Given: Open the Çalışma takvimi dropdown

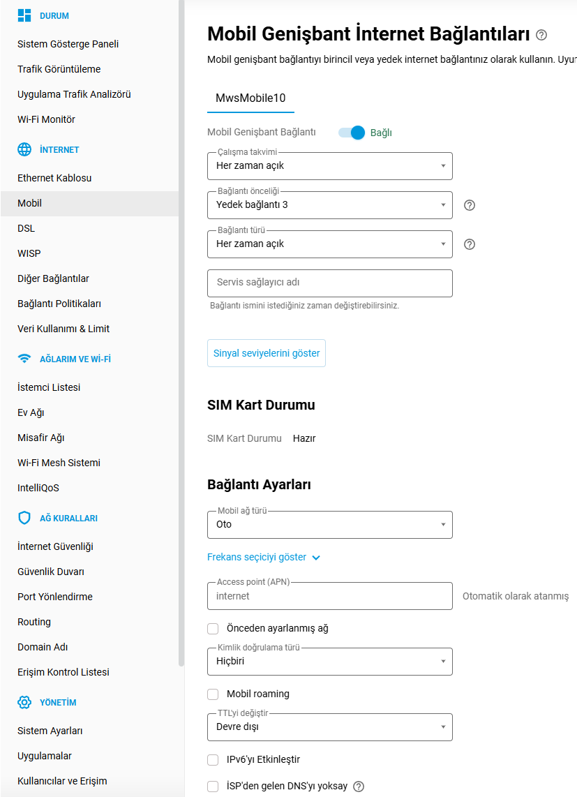Looking at the screenshot, I should tap(329, 166).
